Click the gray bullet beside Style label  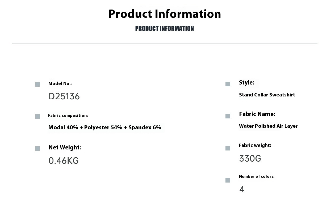[x=228, y=84]
